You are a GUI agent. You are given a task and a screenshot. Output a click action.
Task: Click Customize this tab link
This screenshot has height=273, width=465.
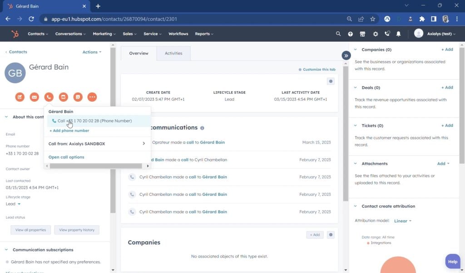click(x=317, y=69)
